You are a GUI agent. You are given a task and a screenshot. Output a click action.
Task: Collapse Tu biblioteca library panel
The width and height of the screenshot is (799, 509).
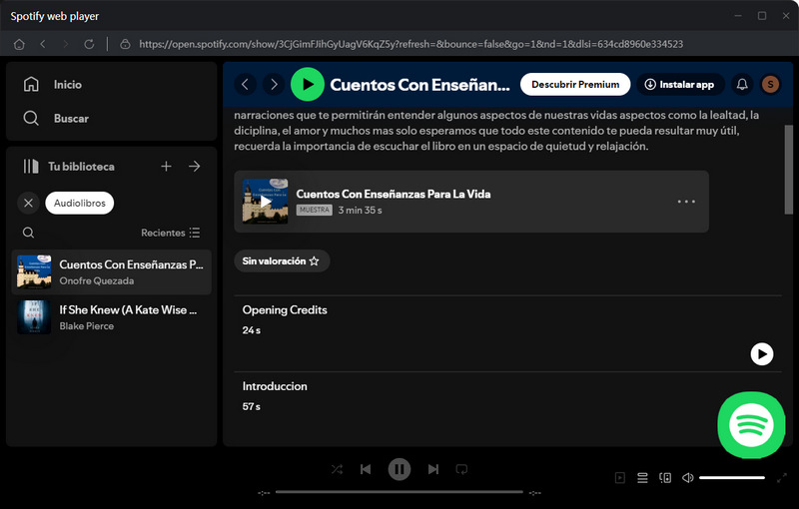click(x=69, y=167)
